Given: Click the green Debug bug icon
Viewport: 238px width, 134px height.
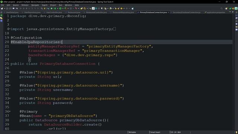Looking at the screenshot, I should point(55,8).
